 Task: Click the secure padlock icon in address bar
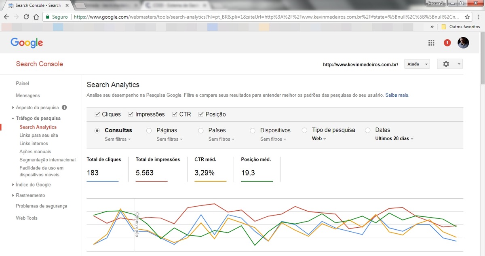(47, 17)
